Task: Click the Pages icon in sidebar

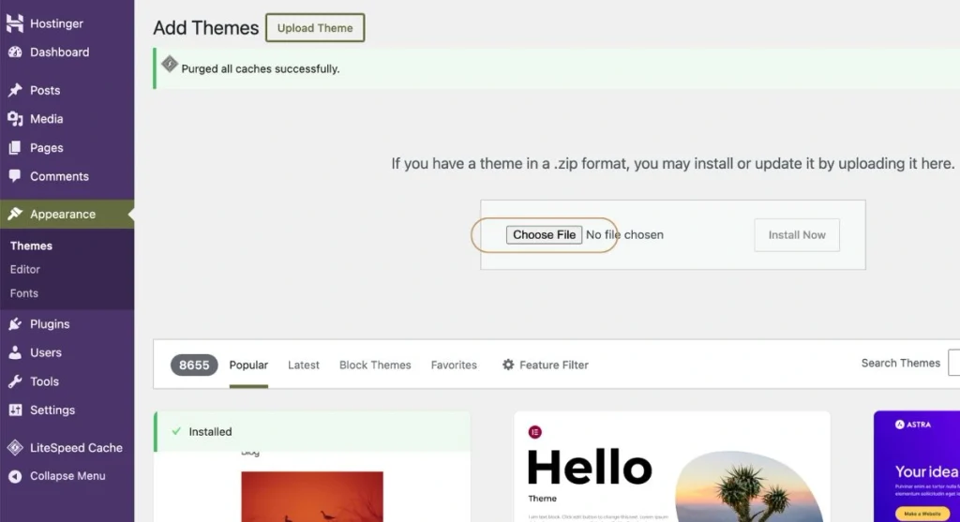Action: click(15, 147)
